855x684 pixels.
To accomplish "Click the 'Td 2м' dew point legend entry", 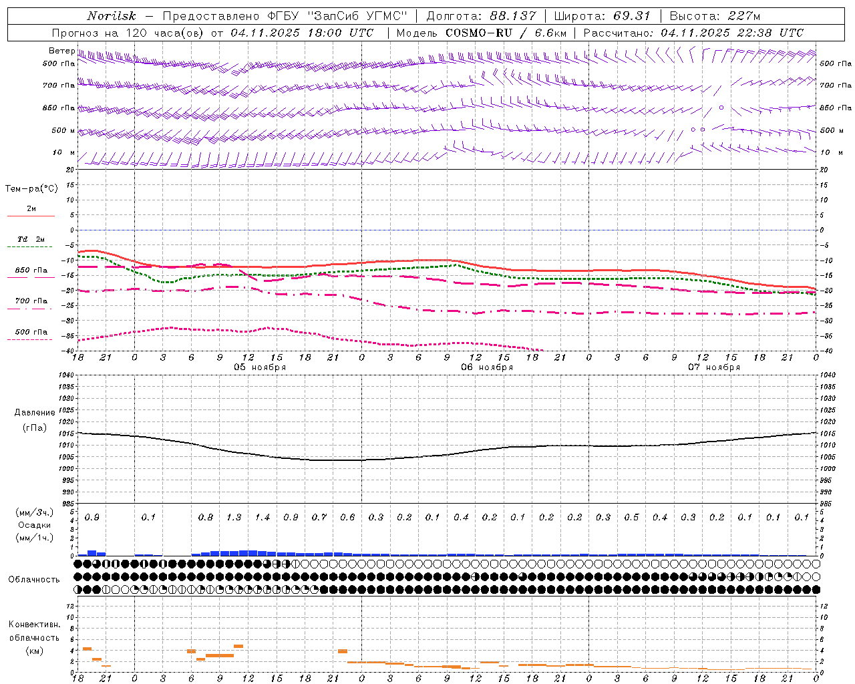I will [31, 239].
